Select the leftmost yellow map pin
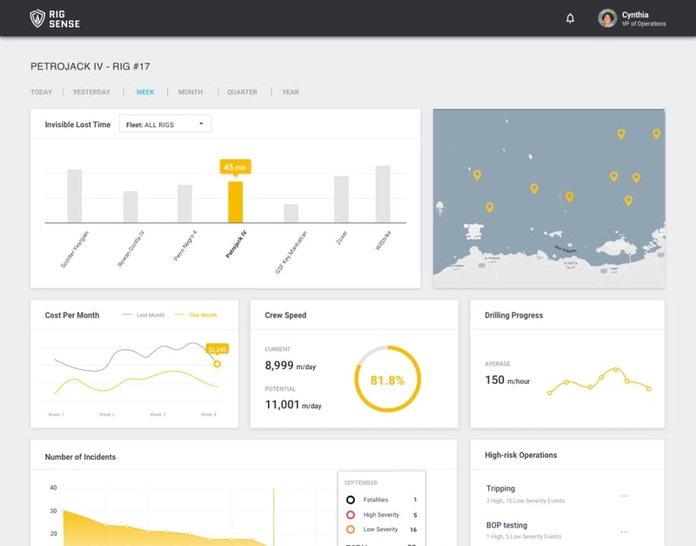The height and width of the screenshot is (546, 696). click(477, 174)
